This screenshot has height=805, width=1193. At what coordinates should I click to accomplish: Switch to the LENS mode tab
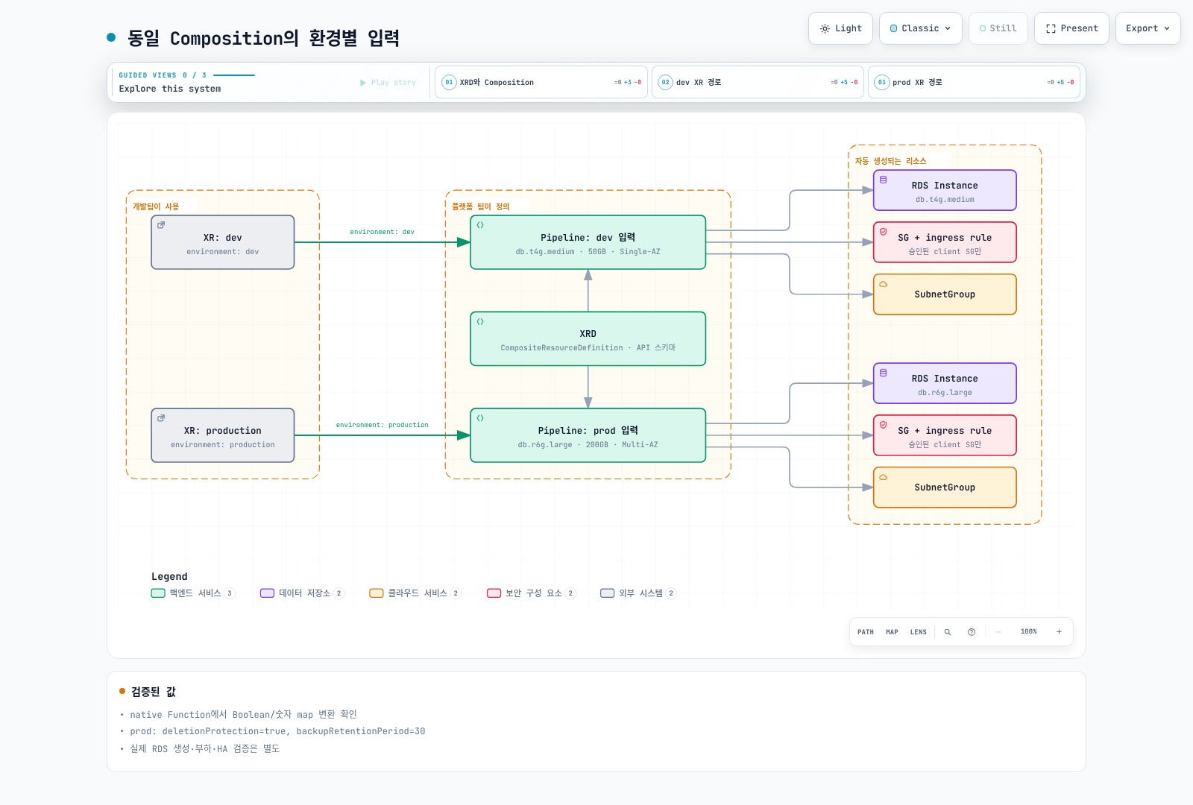(919, 632)
